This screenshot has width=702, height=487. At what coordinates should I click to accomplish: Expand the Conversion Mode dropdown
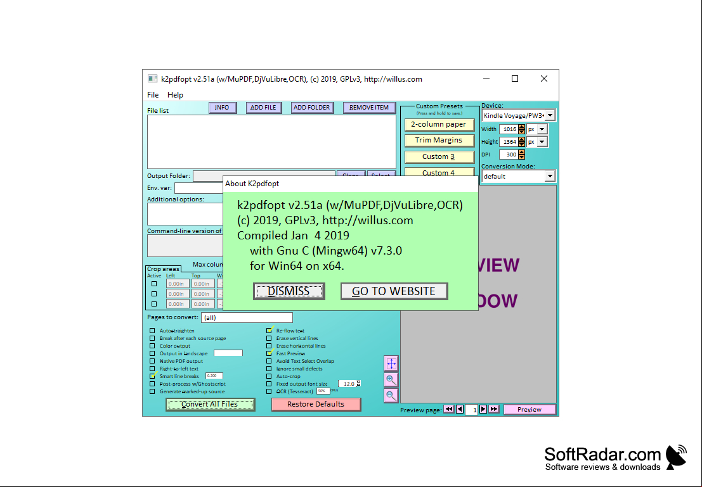click(550, 176)
